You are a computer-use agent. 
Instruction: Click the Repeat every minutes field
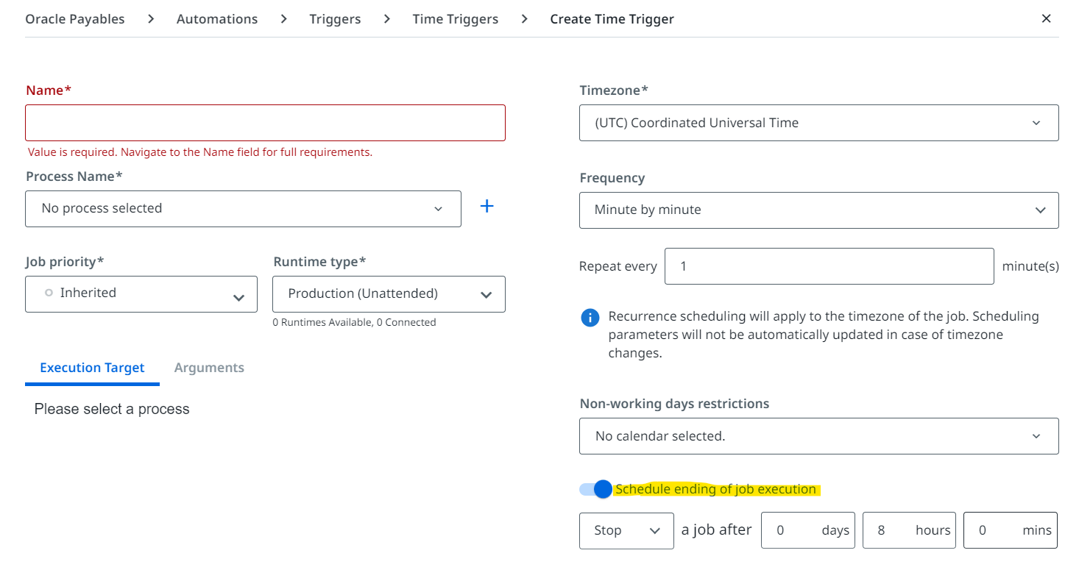tap(829, 266)
